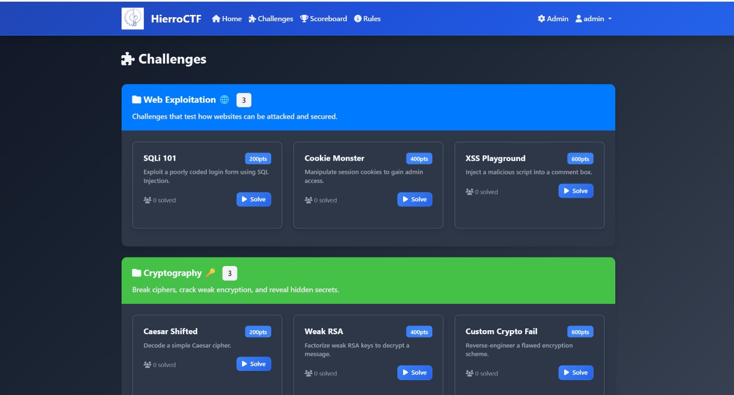Click the play icon inside XSS Playground Solve button
This screenshot has width=734, height=395.
(567, 191)
